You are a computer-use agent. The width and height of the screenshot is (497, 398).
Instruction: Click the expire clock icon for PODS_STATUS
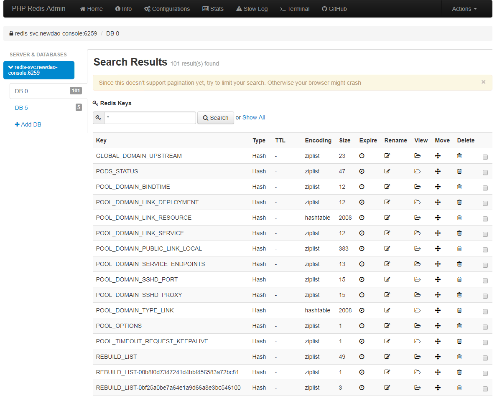[x=362, y=171]
